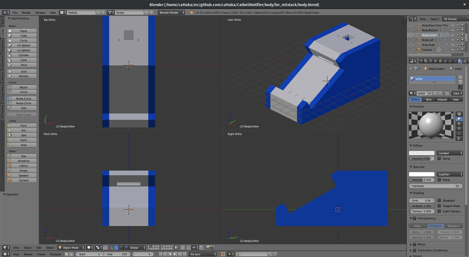Open the Object cube tab in Properties
This screenshot has height=257, width=469.
pos(440,61)
